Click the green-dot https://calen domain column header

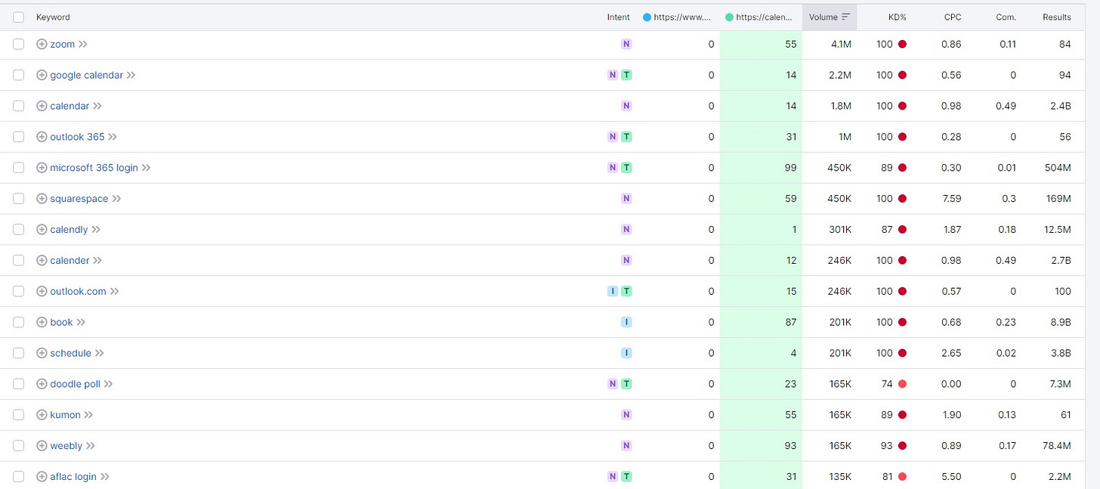759,17
